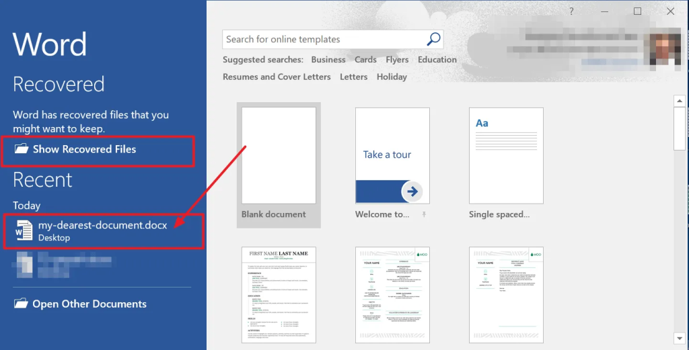Choose the Resumes and Cover Letters search

coord(277,77)
